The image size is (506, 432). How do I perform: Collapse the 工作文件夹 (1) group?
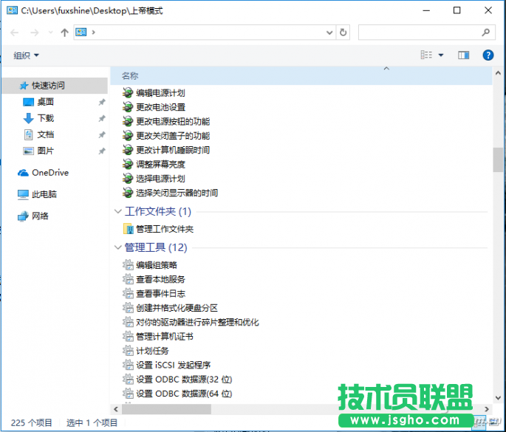pyautogui.click(x=118, y=211)
